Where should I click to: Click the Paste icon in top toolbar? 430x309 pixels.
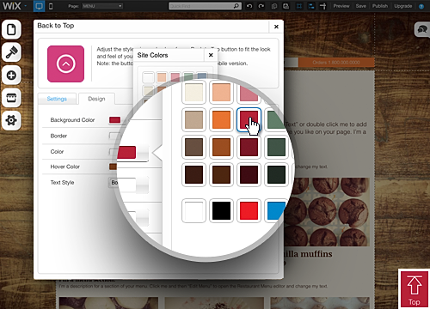pyautogui.click(x=286, y=6)
